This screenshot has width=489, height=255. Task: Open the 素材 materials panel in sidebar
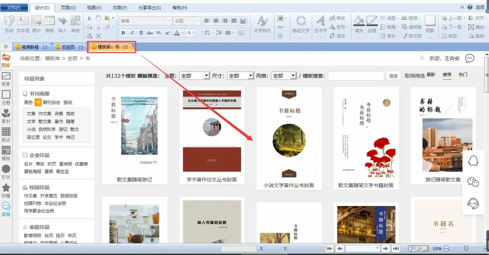6,116
